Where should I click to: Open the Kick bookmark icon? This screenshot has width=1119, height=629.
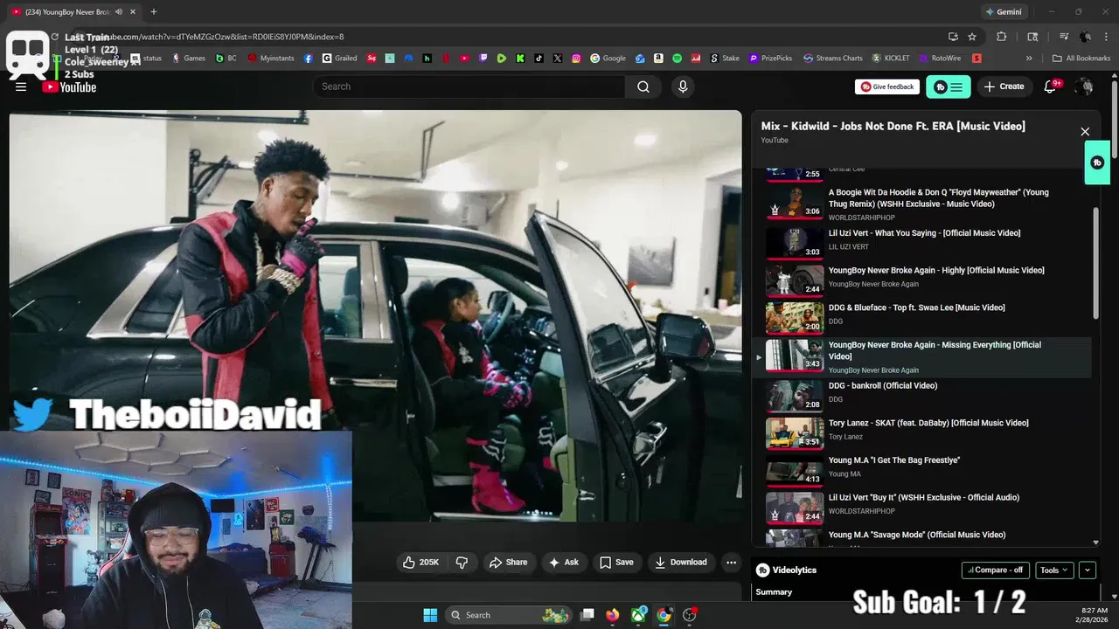pos(520,59)
